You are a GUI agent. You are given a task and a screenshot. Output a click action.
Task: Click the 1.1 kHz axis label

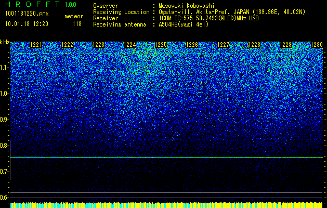(4, 68)
